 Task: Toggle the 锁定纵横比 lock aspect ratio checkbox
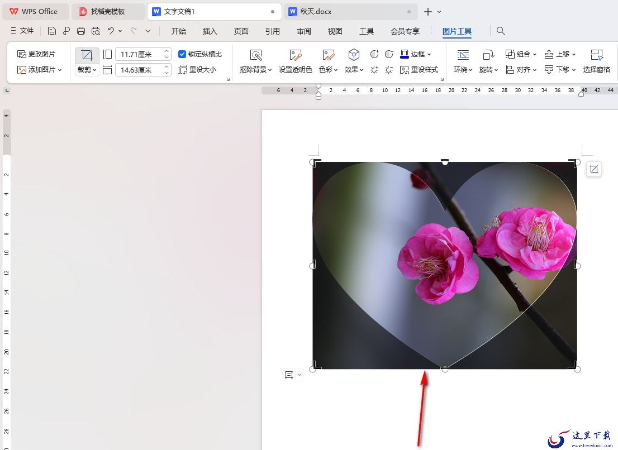coord(182,54)
